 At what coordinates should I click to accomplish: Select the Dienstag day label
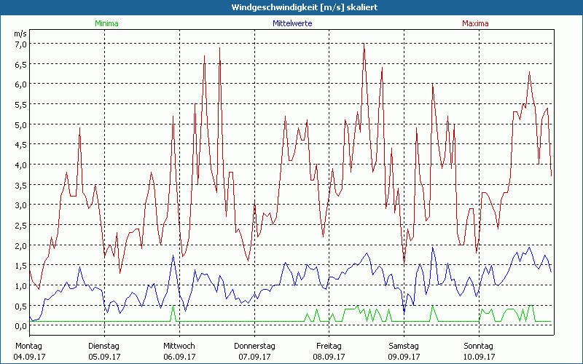pos(103,346)
